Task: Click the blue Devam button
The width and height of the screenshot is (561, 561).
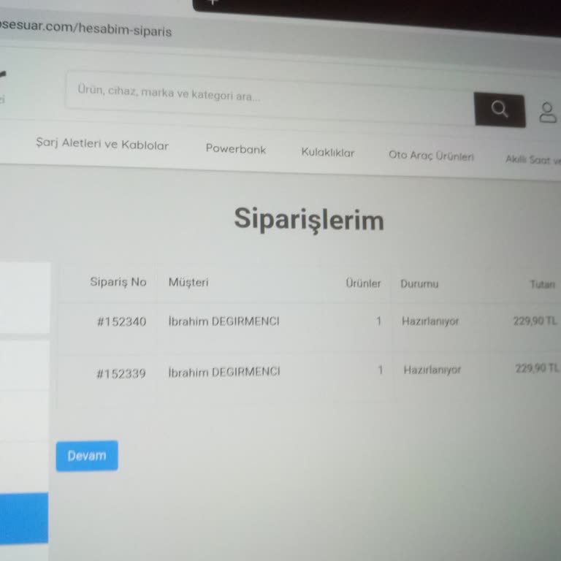Action: coord(87,456)
